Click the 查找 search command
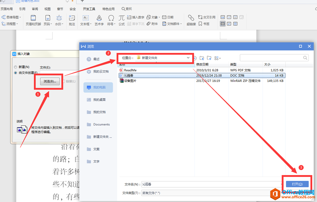Viewport: 317px width, 202px height. click(126, 9)
